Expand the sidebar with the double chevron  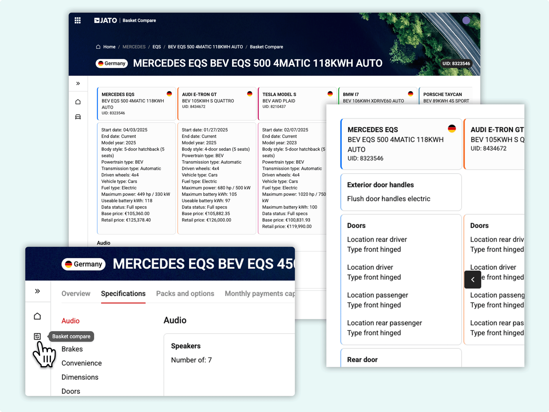coord(78,83)
